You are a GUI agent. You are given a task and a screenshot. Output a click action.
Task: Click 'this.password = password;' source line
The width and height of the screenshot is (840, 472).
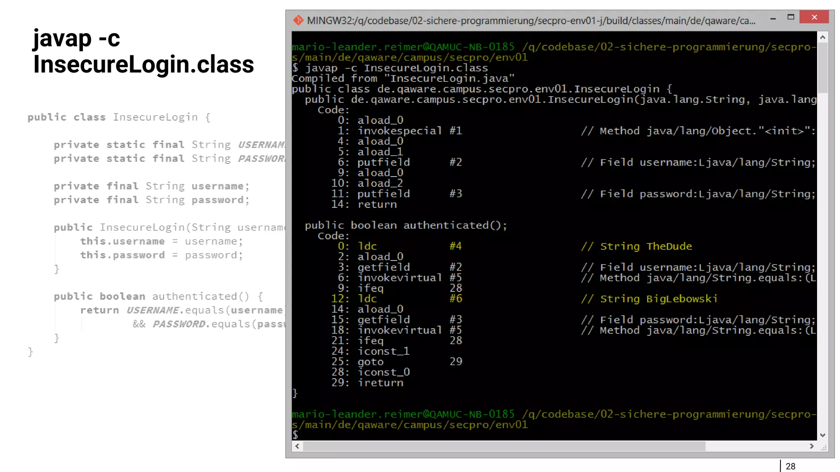[x=162, y=255]
